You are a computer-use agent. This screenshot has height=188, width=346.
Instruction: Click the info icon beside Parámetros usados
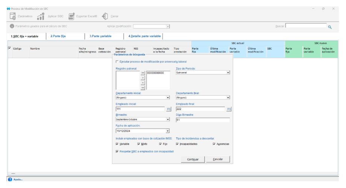(x=12, y=26)
